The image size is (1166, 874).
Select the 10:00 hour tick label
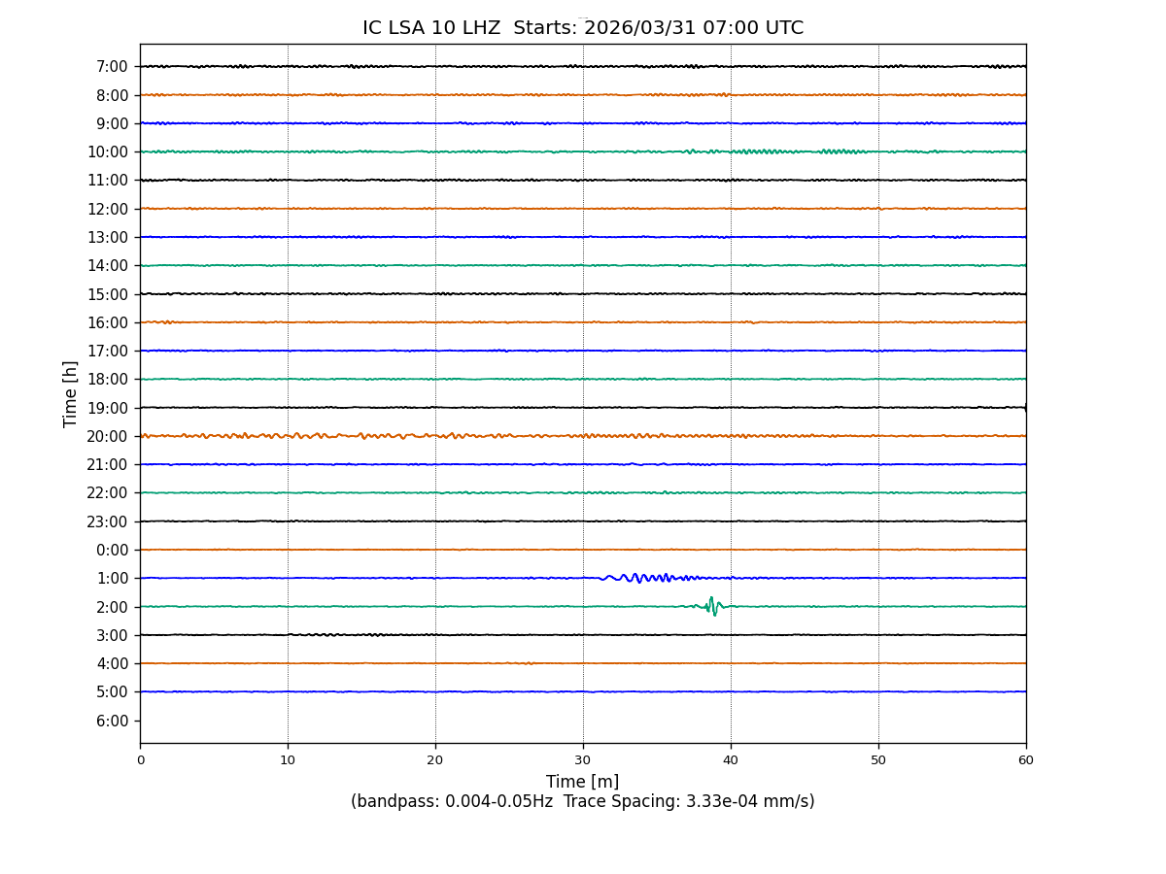click(108, 152)
